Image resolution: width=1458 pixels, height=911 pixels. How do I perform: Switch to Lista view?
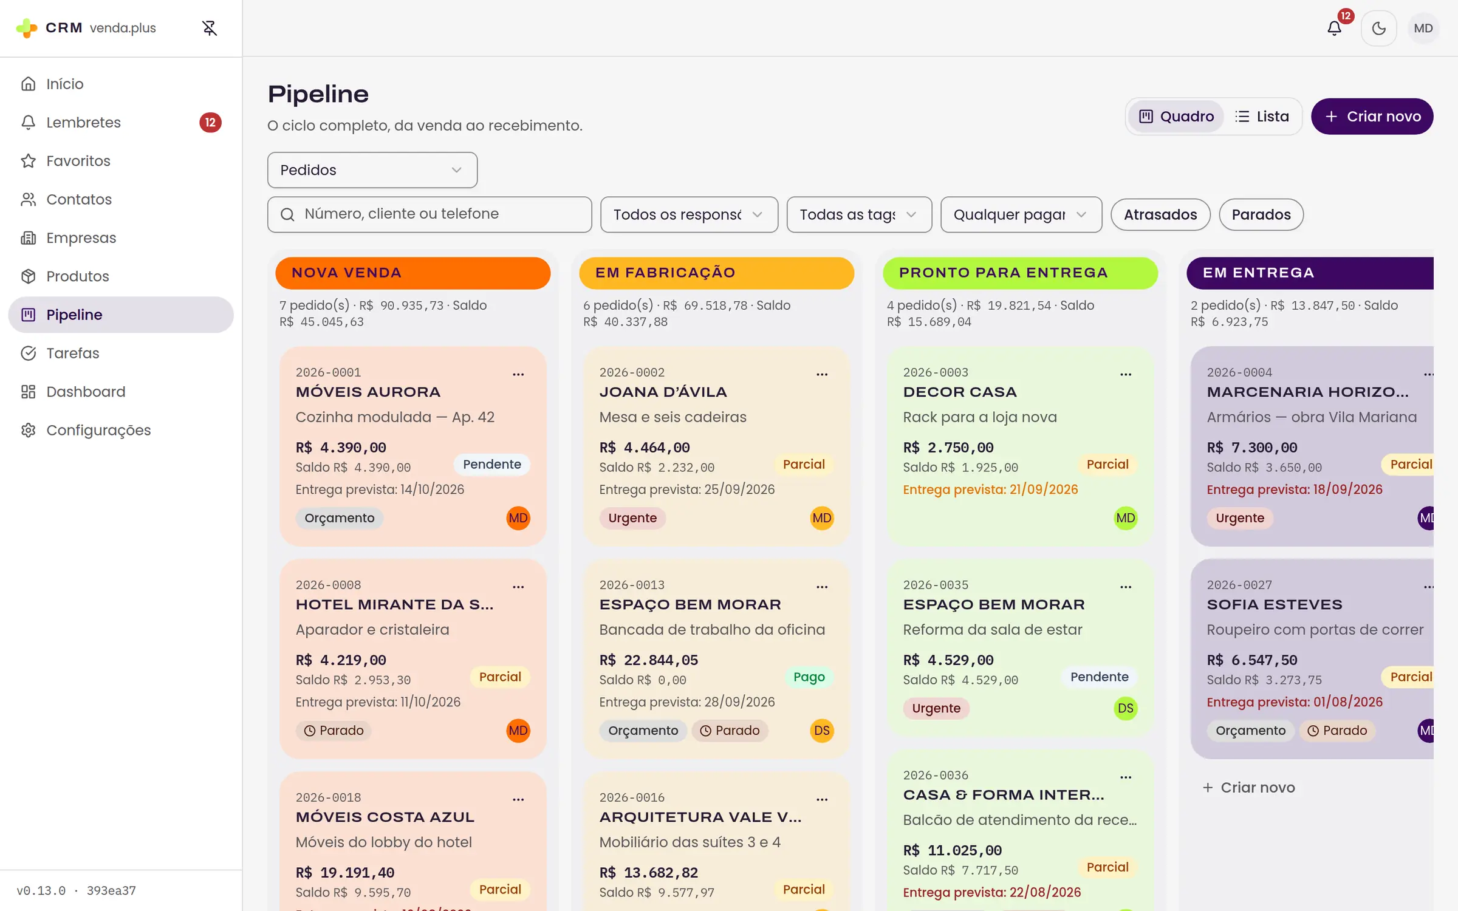pyautogui.click(x=1262, y=116)
